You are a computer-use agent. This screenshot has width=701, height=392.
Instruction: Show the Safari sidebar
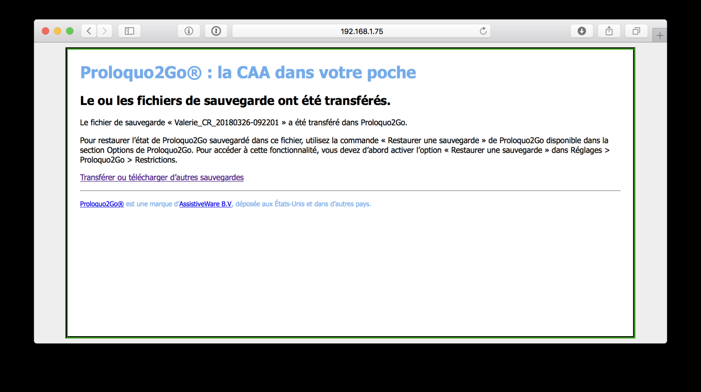coord(130,31)
